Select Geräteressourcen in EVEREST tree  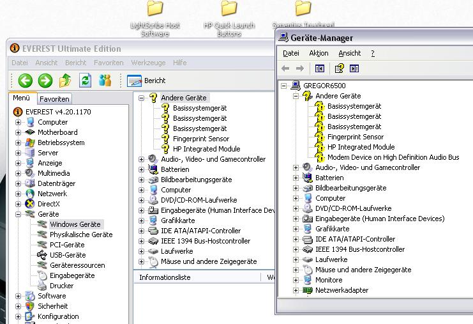click(x=77, y=265)
